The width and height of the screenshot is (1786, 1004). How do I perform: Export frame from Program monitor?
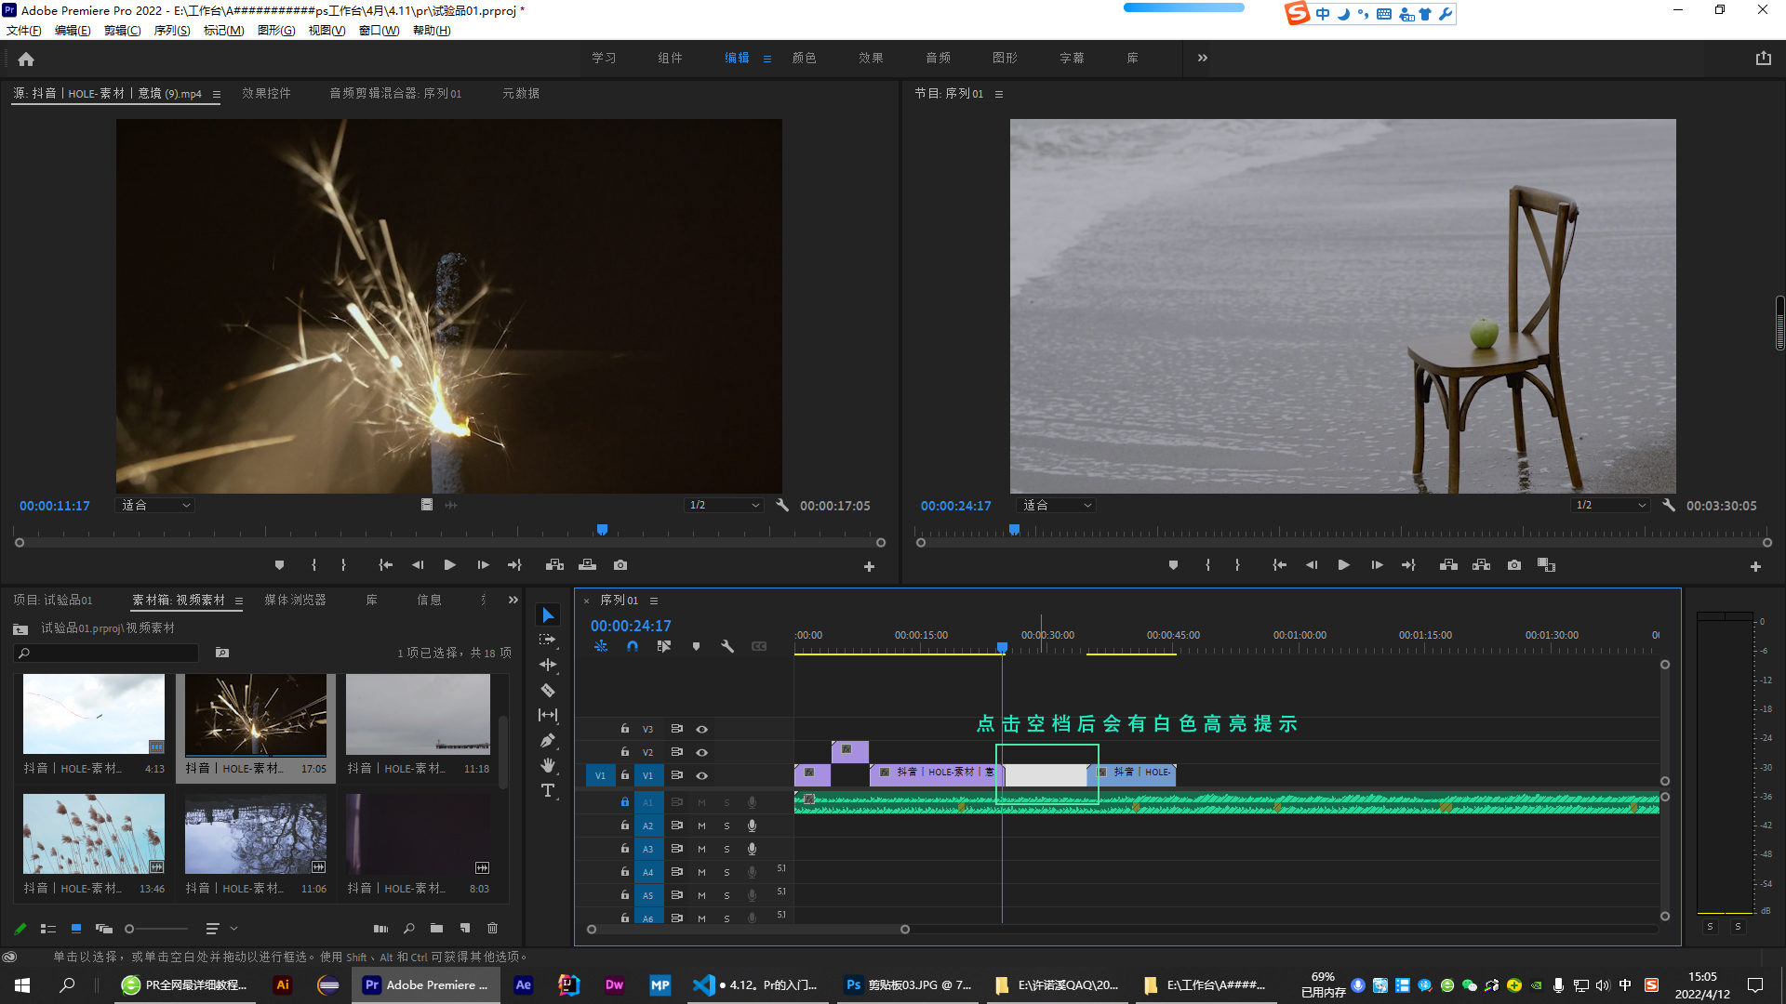tap(1514, 565)
